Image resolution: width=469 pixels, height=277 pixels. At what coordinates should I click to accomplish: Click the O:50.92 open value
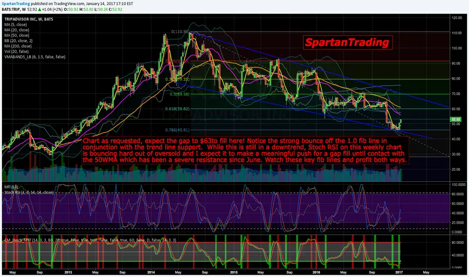coord(71,9)
